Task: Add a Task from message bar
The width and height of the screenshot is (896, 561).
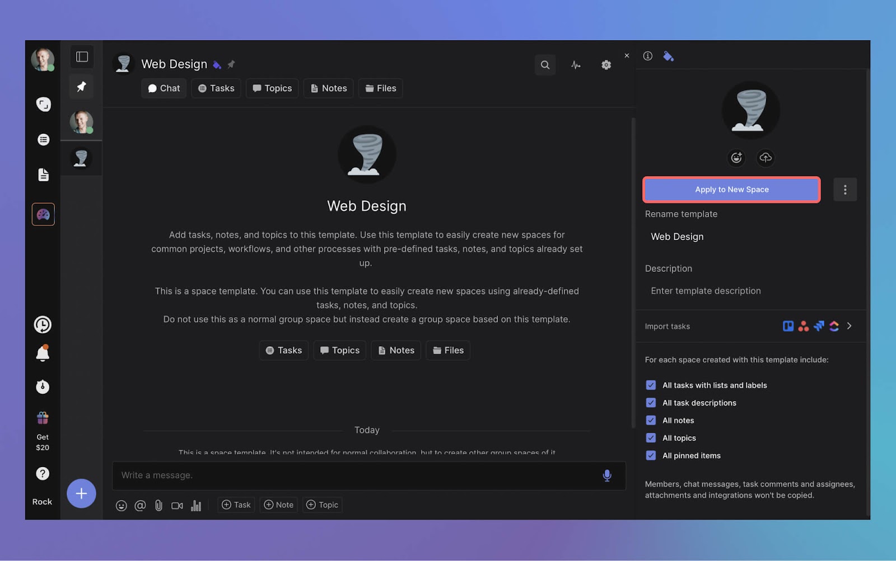Action: [x=236, y=505]
